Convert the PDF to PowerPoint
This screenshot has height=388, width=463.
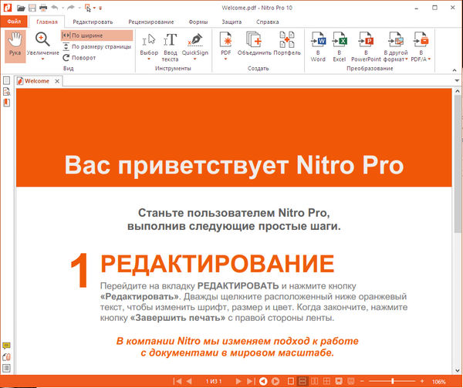click(366, 46)
